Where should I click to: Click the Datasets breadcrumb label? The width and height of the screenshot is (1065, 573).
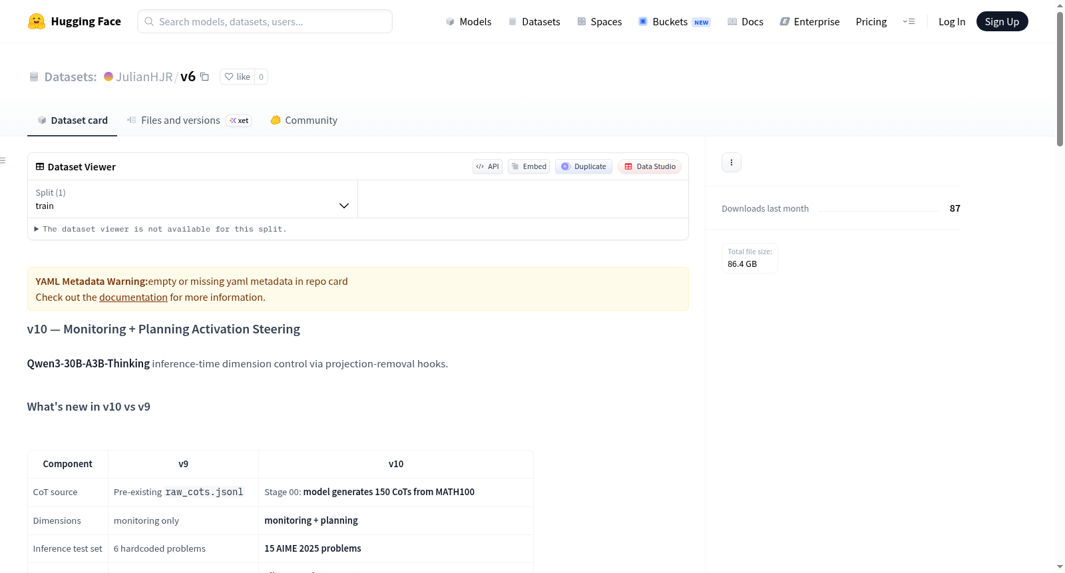click(71, 77)
